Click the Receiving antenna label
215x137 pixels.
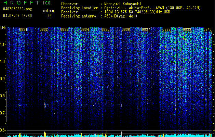pos(79,16)
